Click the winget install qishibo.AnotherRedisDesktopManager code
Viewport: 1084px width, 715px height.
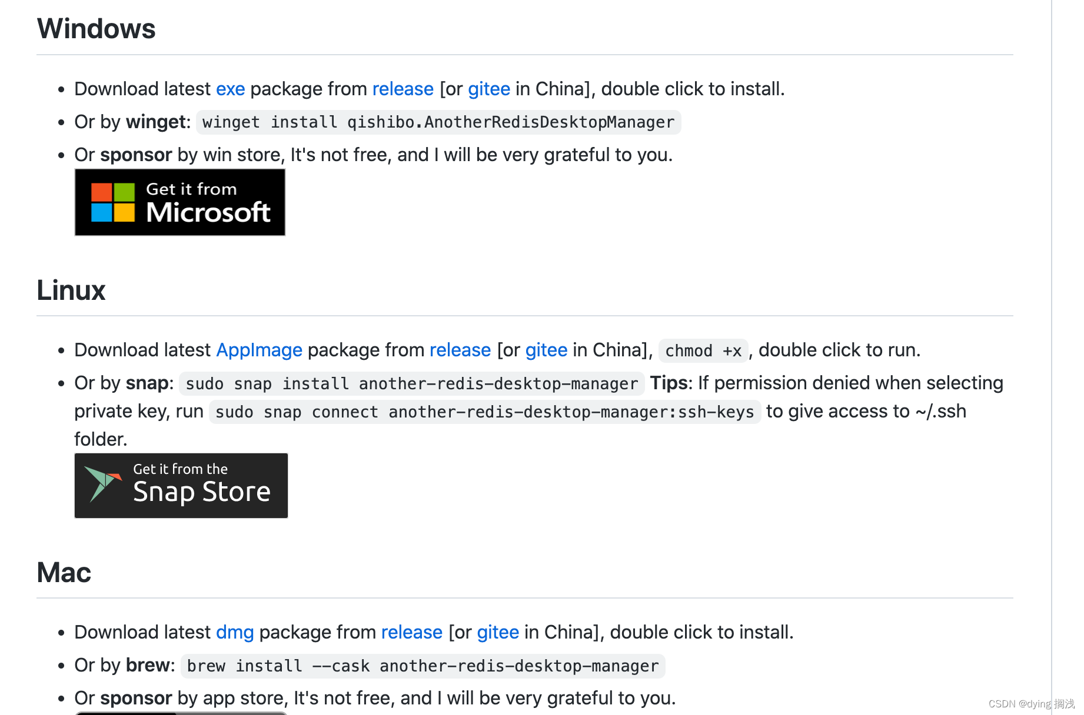(x=438, y=122)
